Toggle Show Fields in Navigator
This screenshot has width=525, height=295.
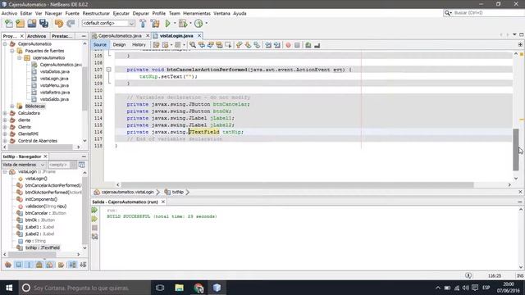(19, 265)
